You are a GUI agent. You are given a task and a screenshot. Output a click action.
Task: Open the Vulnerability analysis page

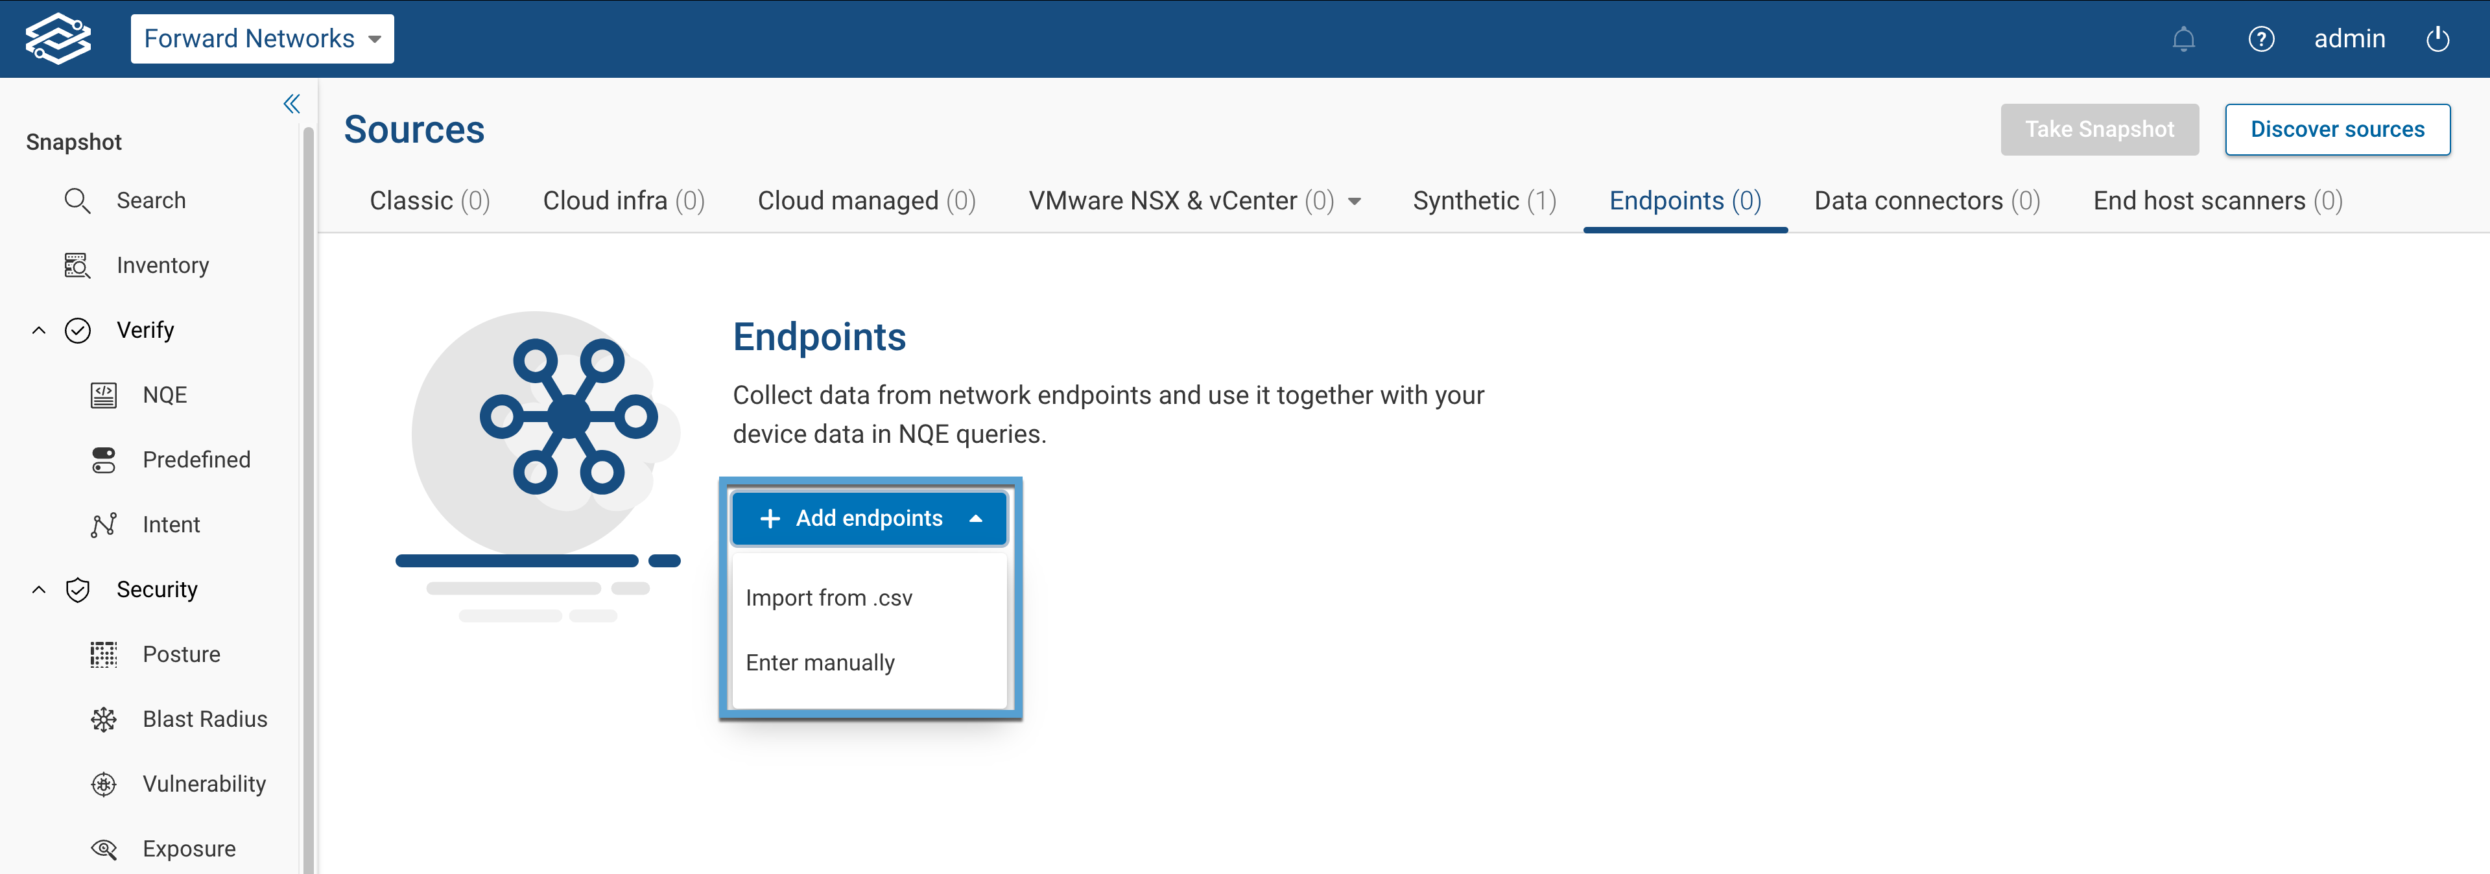click(102, 783)
